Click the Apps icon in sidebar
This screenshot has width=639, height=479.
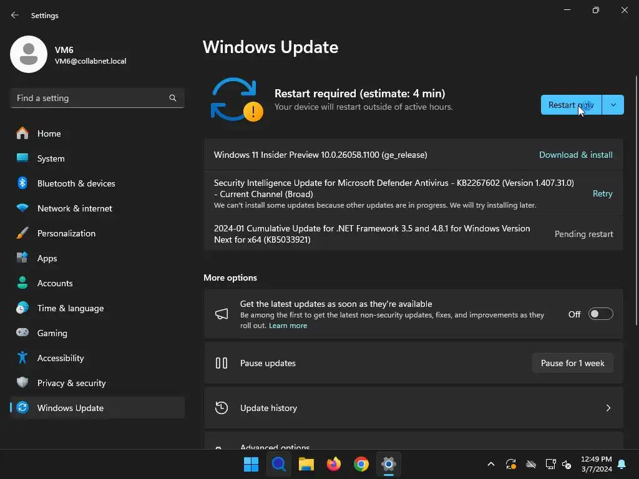click(x=22, y=258)
